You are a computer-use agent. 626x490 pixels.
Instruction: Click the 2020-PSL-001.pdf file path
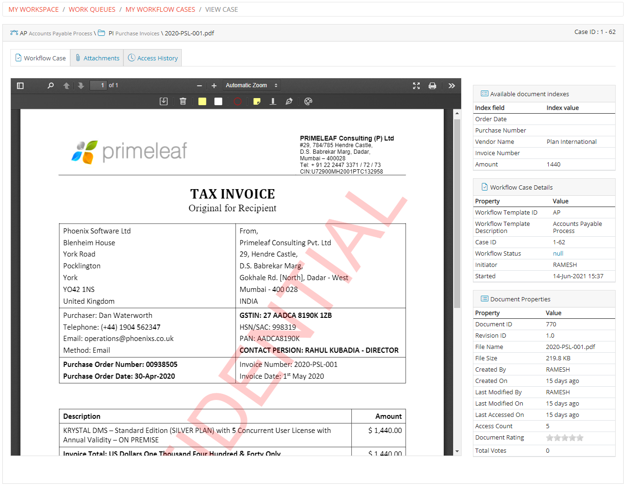189,33
